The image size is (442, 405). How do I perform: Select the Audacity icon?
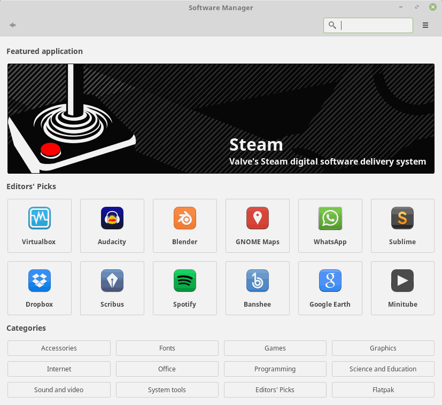point(112,225)
